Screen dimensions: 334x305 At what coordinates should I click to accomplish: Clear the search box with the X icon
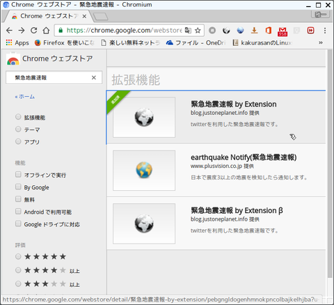tap(94, 77)
